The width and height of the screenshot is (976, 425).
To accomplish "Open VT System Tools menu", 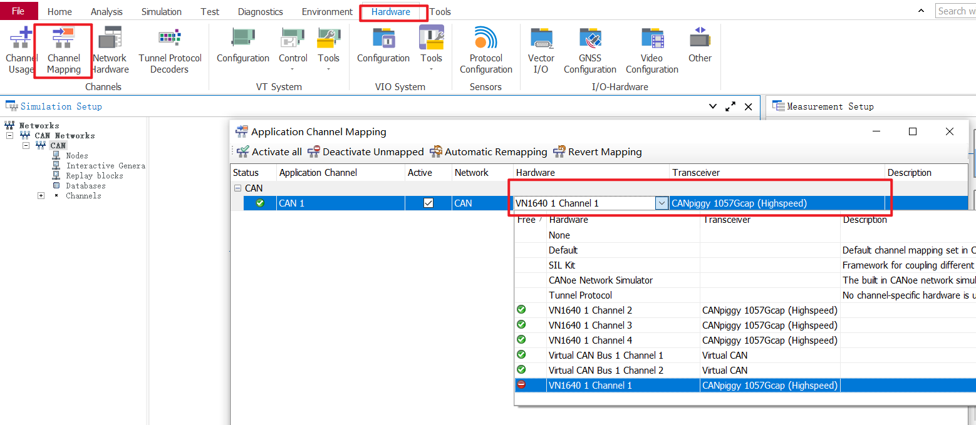I will (328, 49).
